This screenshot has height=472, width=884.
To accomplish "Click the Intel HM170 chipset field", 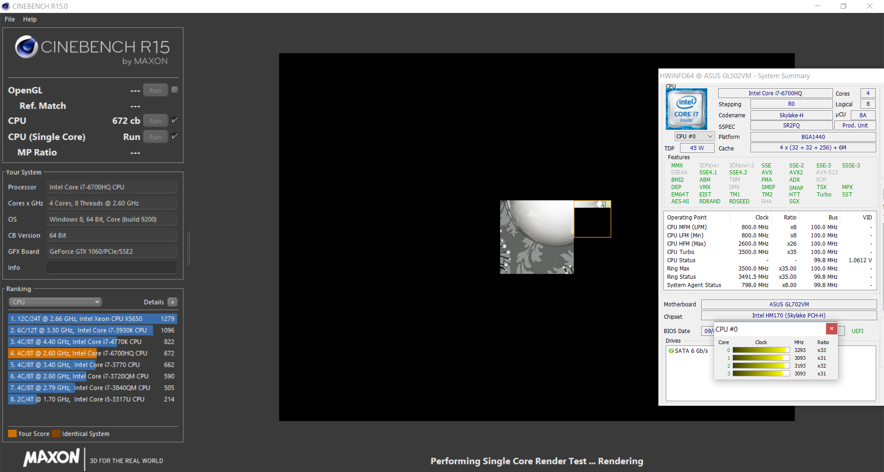I will (789, 316).
